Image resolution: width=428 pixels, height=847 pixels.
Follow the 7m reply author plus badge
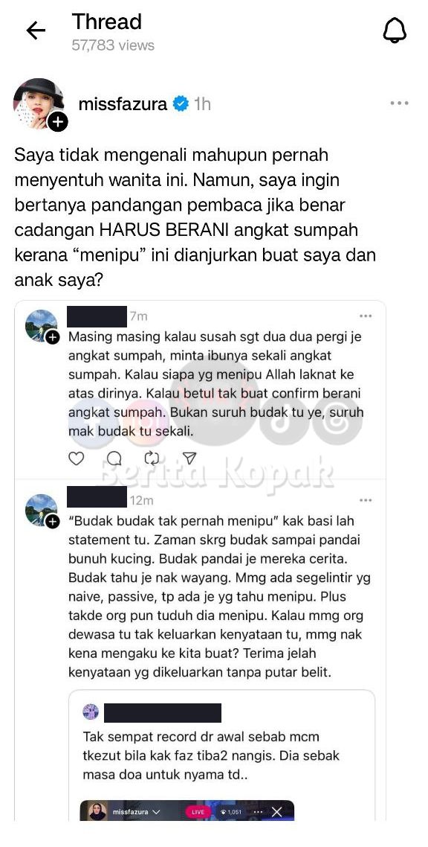(52, 338)
